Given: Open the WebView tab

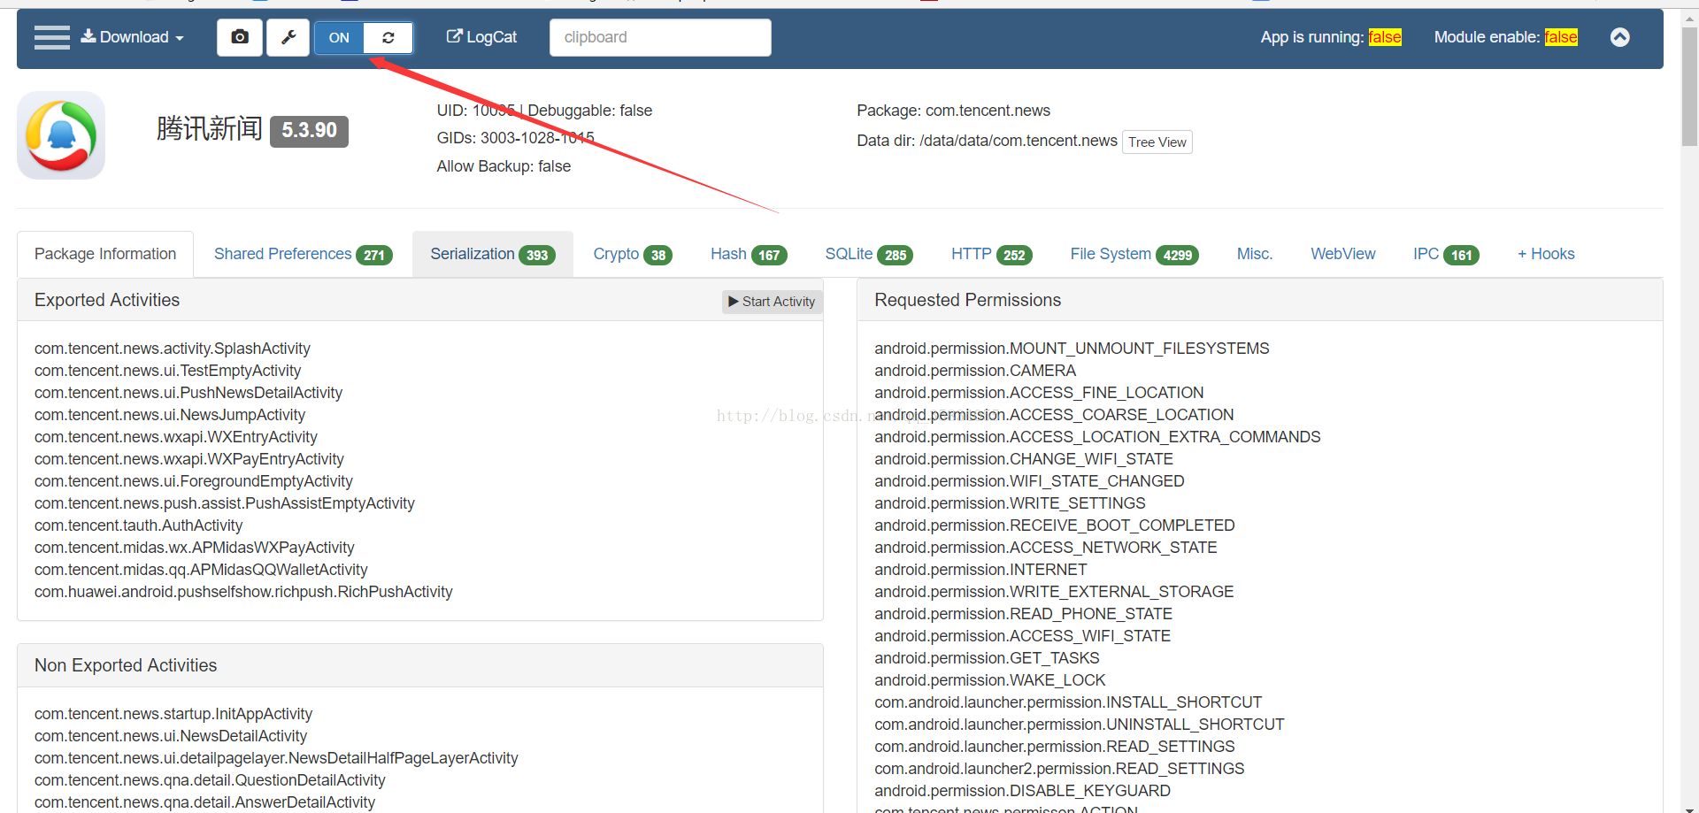Looking at the screenshot, I should click(1343, 254).
